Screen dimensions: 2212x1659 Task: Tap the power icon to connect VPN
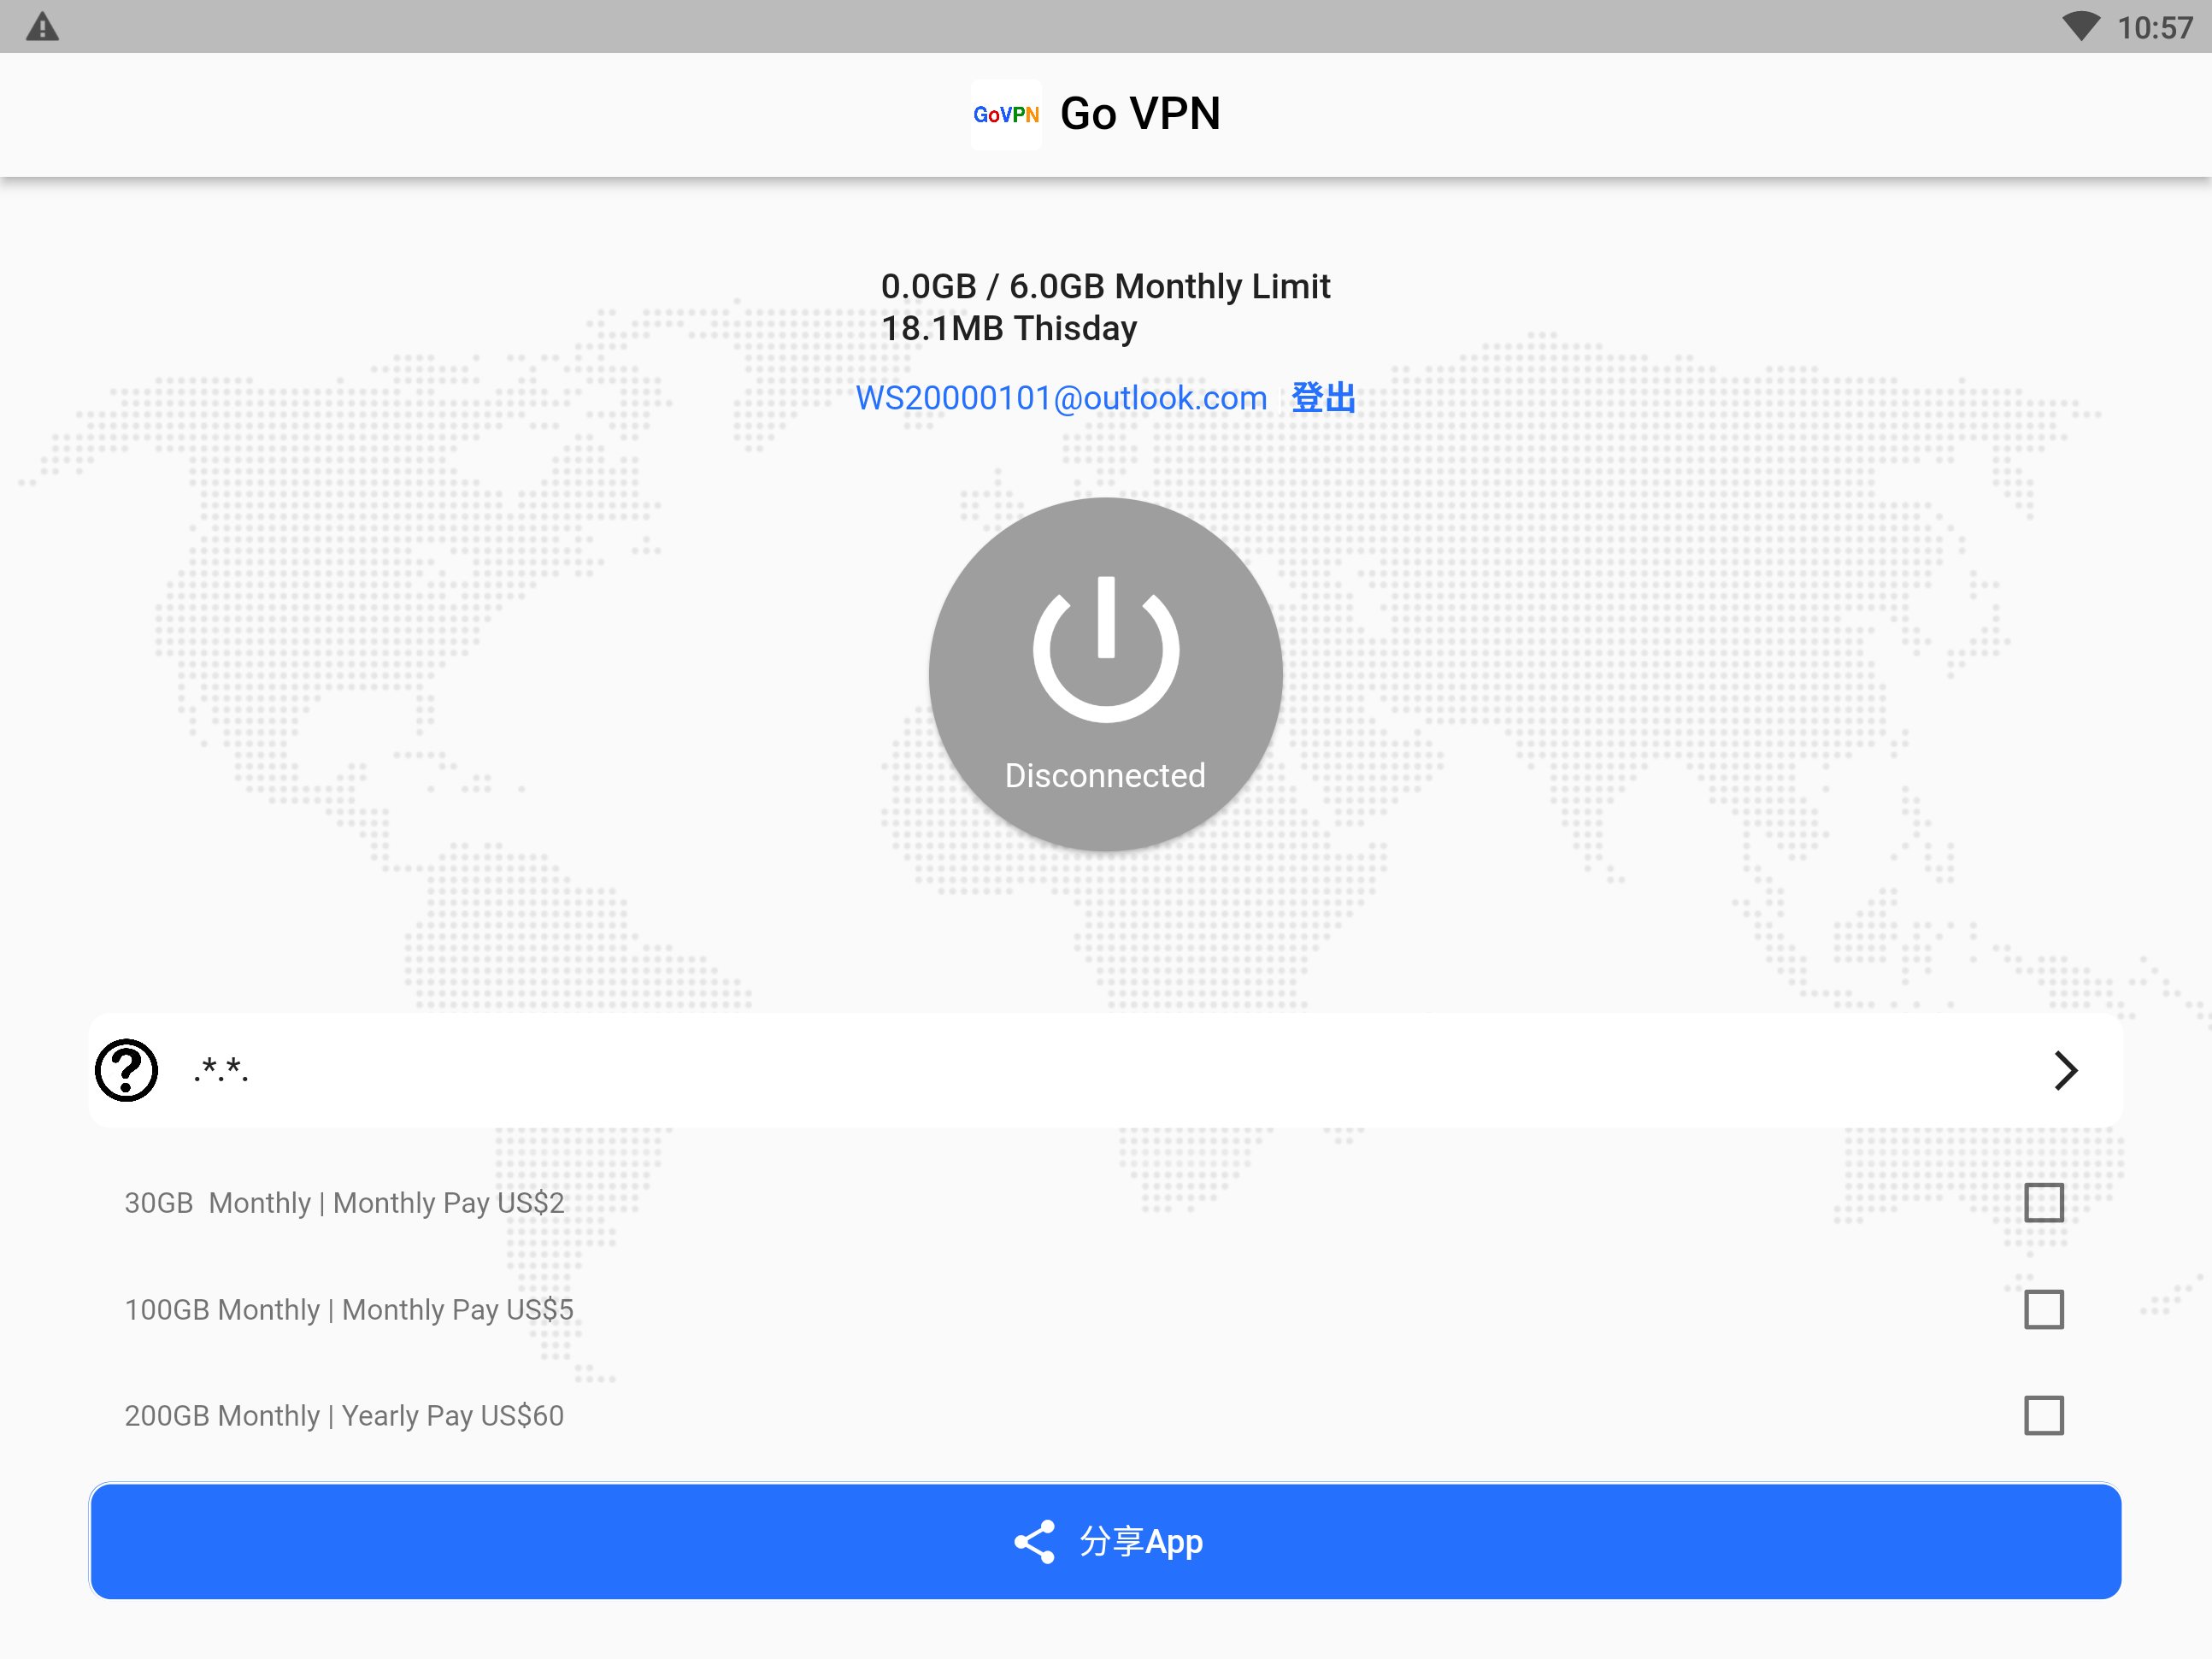point(1105,648)
